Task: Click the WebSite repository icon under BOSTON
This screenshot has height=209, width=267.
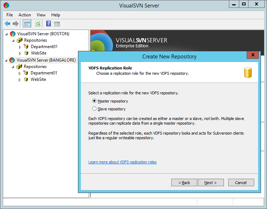Action: [x=26, y=53]
